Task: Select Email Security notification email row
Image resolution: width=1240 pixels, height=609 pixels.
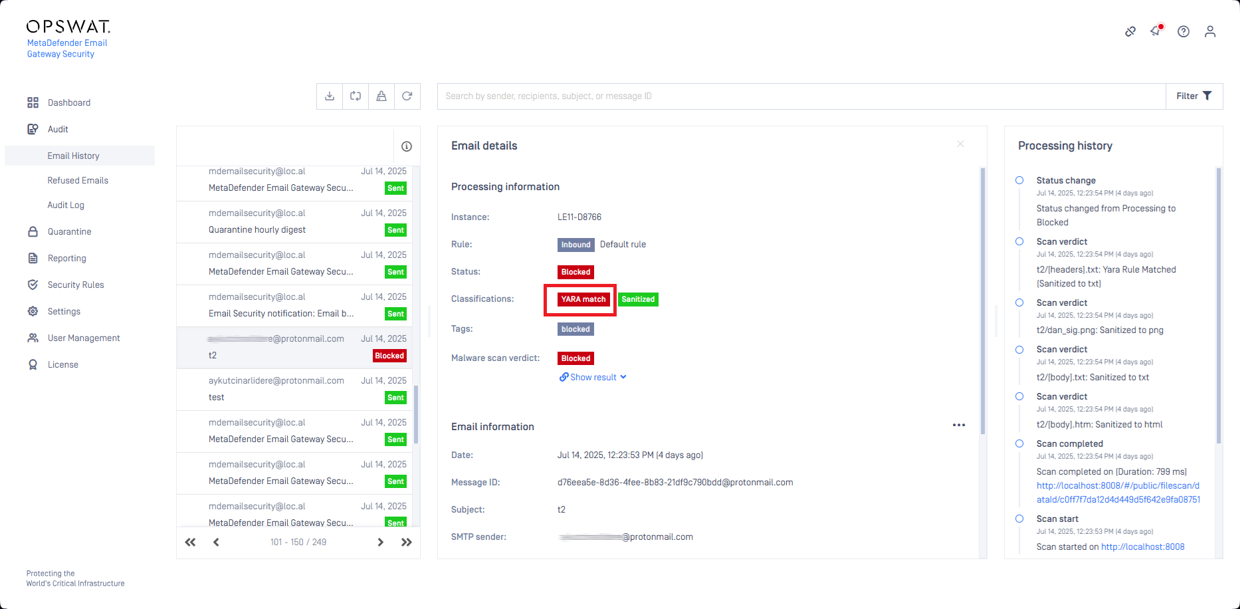Action: click(294, 306)
